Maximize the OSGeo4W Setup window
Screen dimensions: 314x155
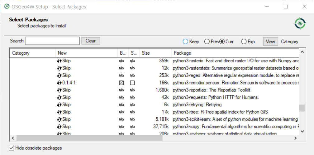(x=286, y=7)
